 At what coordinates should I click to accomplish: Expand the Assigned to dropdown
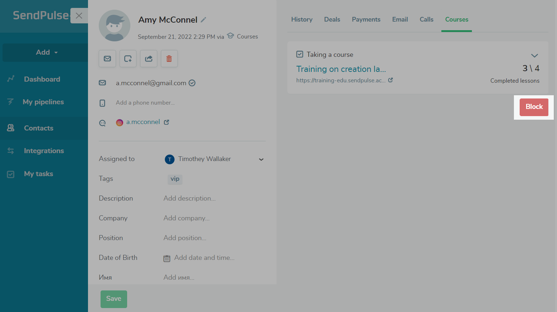coord(261,159)
